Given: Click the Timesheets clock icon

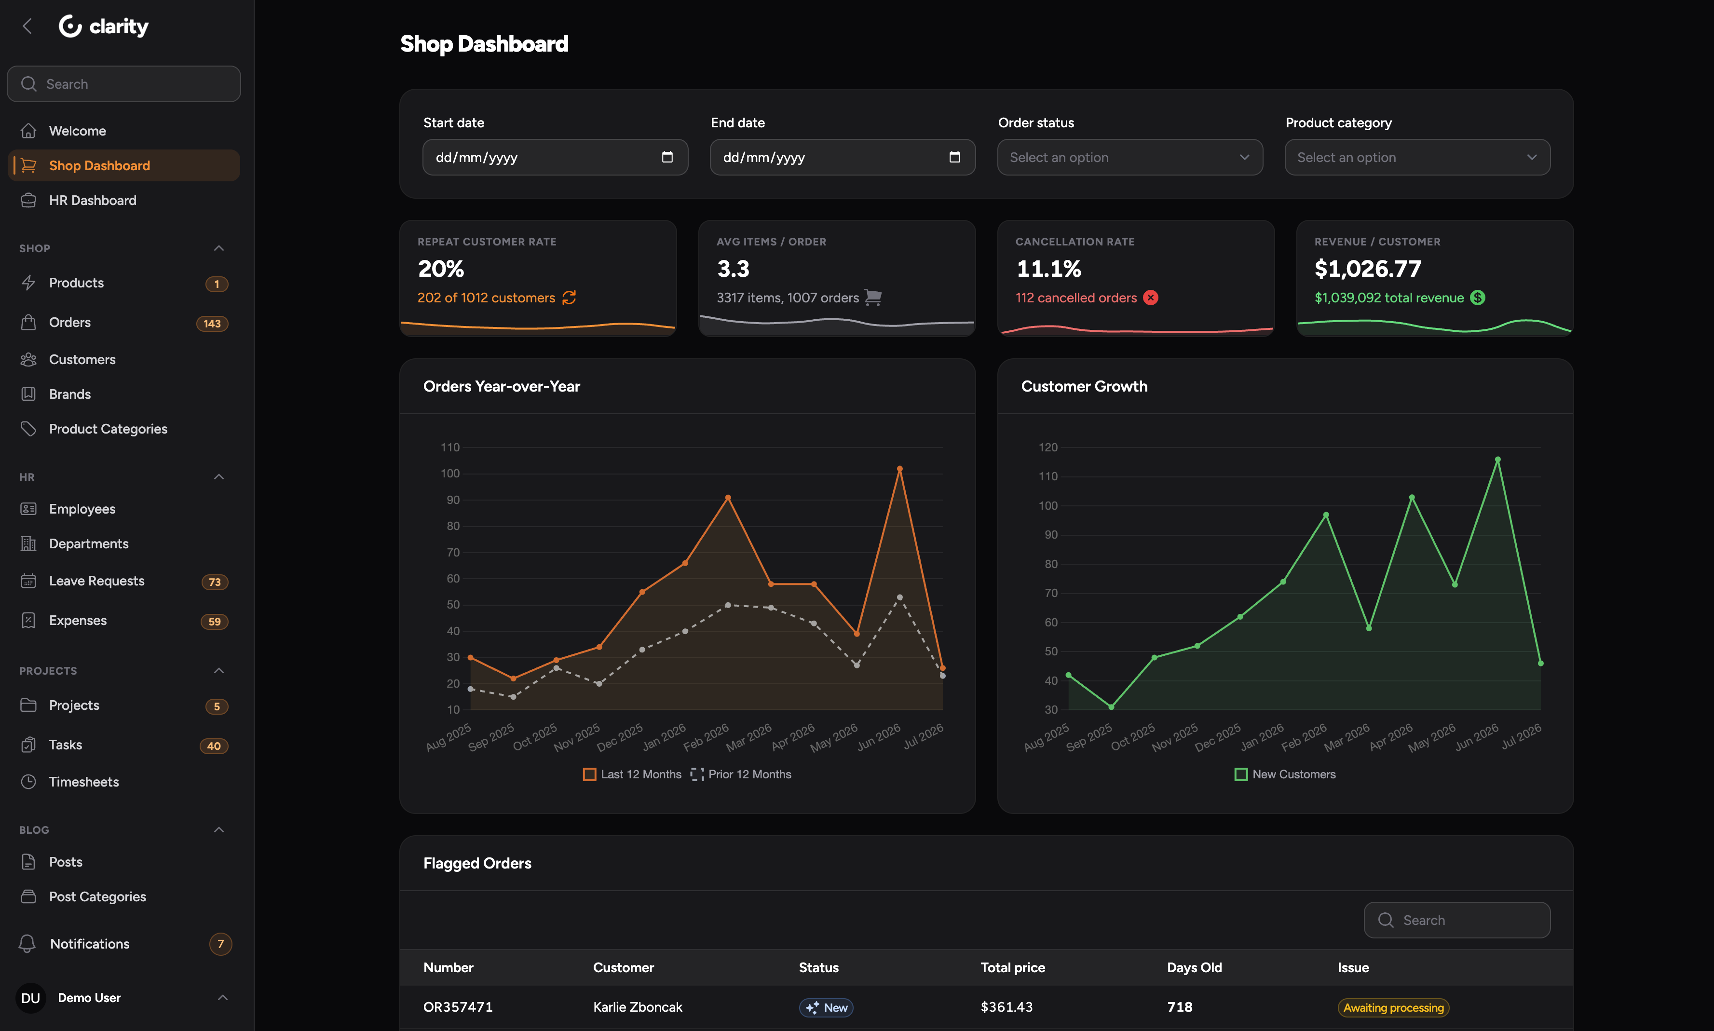Looking at the screenshot, I should coord(28,782).
